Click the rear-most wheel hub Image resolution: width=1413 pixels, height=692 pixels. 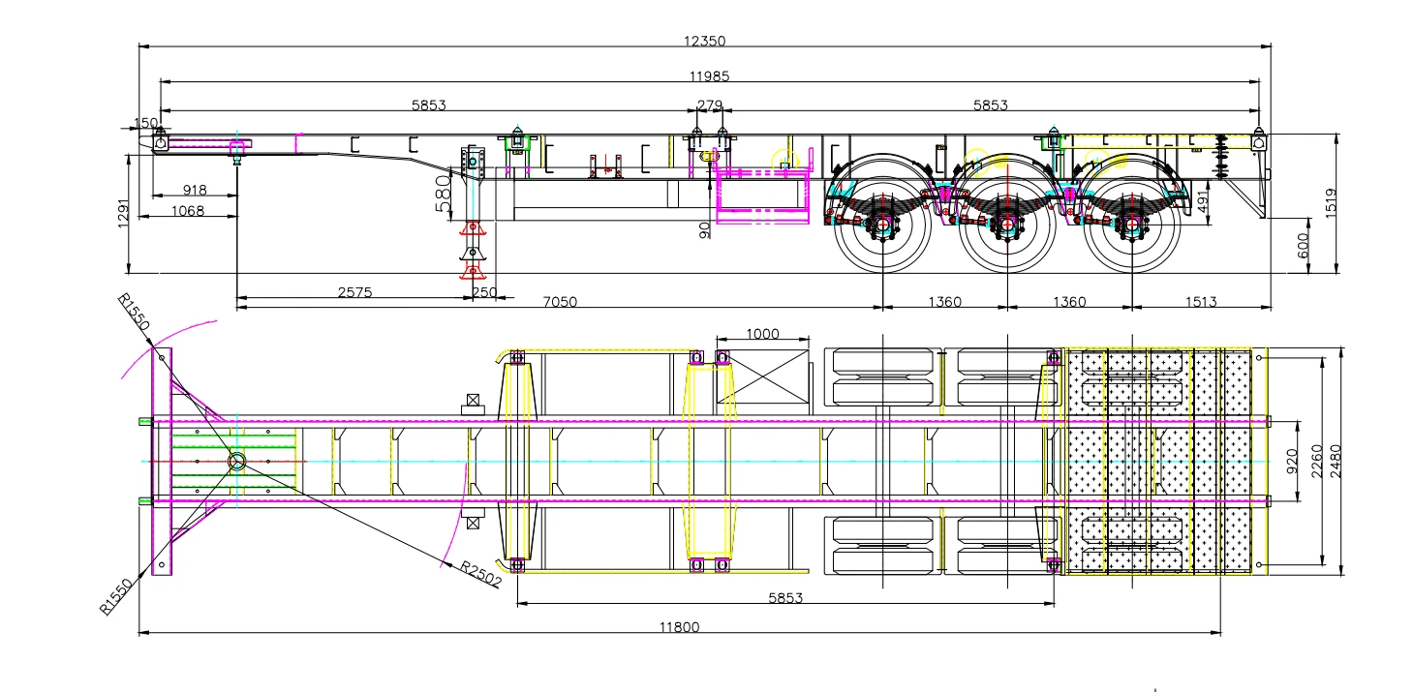pos(1131,226)
